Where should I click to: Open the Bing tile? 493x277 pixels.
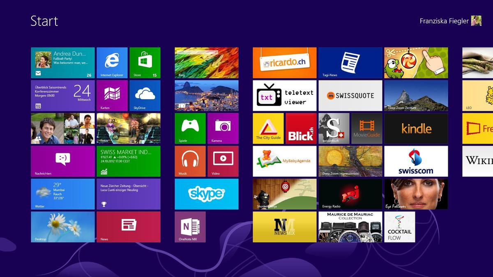(207, 63)
